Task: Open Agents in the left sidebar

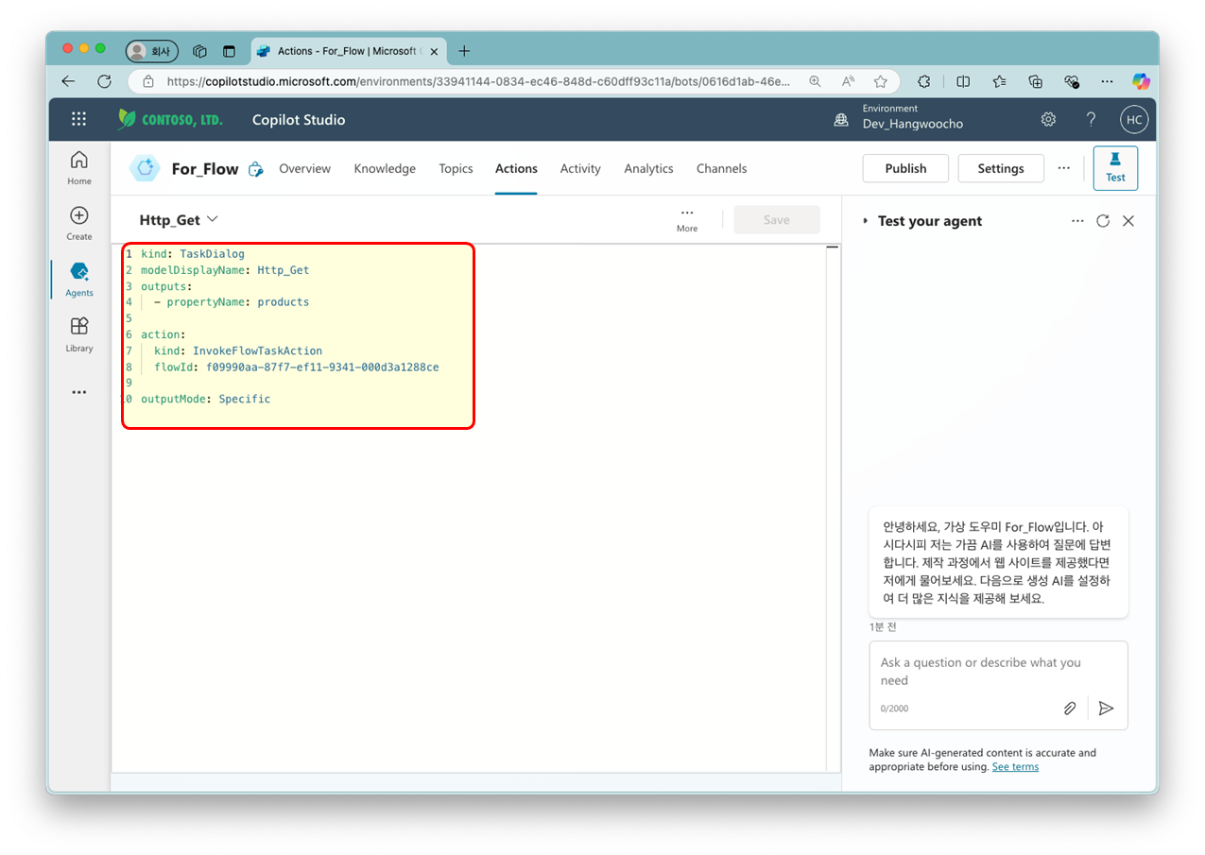Action: pyautogui.click(x=79, y=279)
